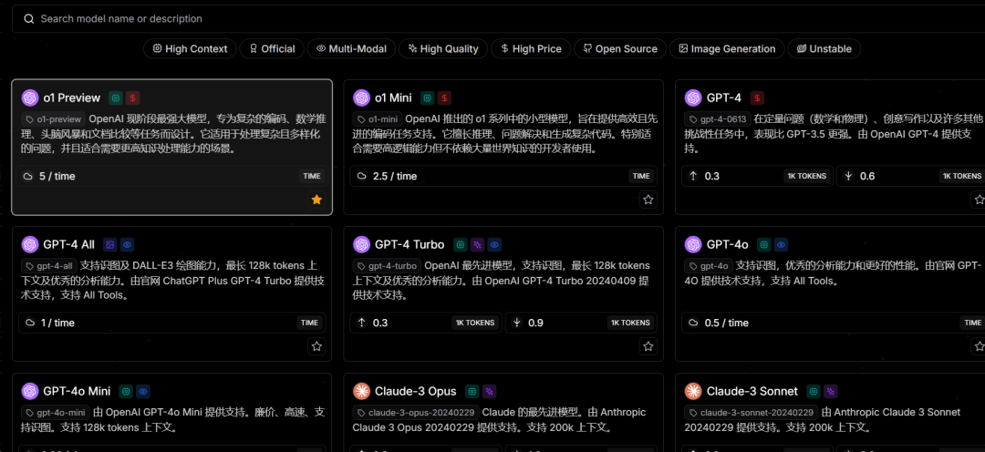Click the Anthropic logo on Claude-3 Sonnet card
The image size is (985, 452).
tap(693, 392)
